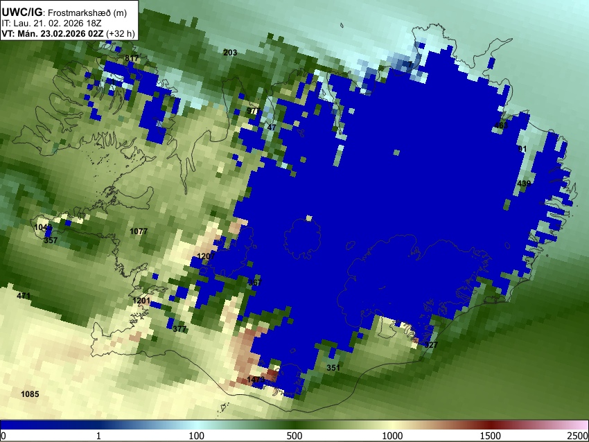
Task: Click the map value "1473"
Action: point(256,380)
